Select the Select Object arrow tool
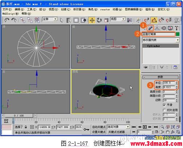The image size is (183, 148). coord(62,20)
